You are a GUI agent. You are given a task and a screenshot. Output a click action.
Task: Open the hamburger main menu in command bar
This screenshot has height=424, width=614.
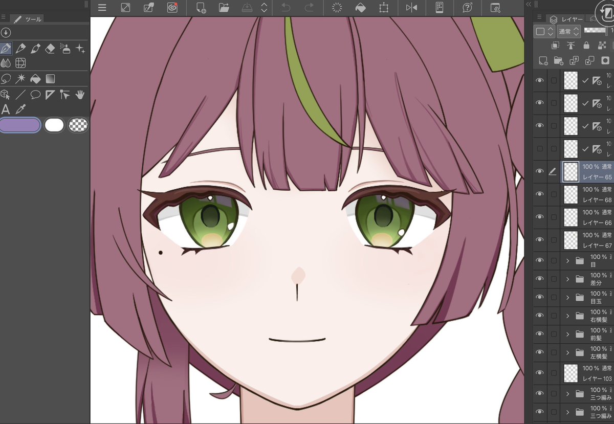coord(102,8)
